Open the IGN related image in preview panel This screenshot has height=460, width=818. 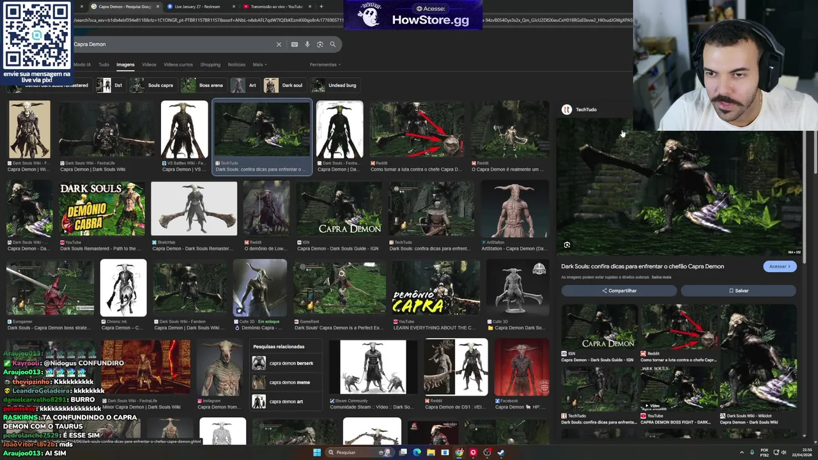[x=599, y=327]
